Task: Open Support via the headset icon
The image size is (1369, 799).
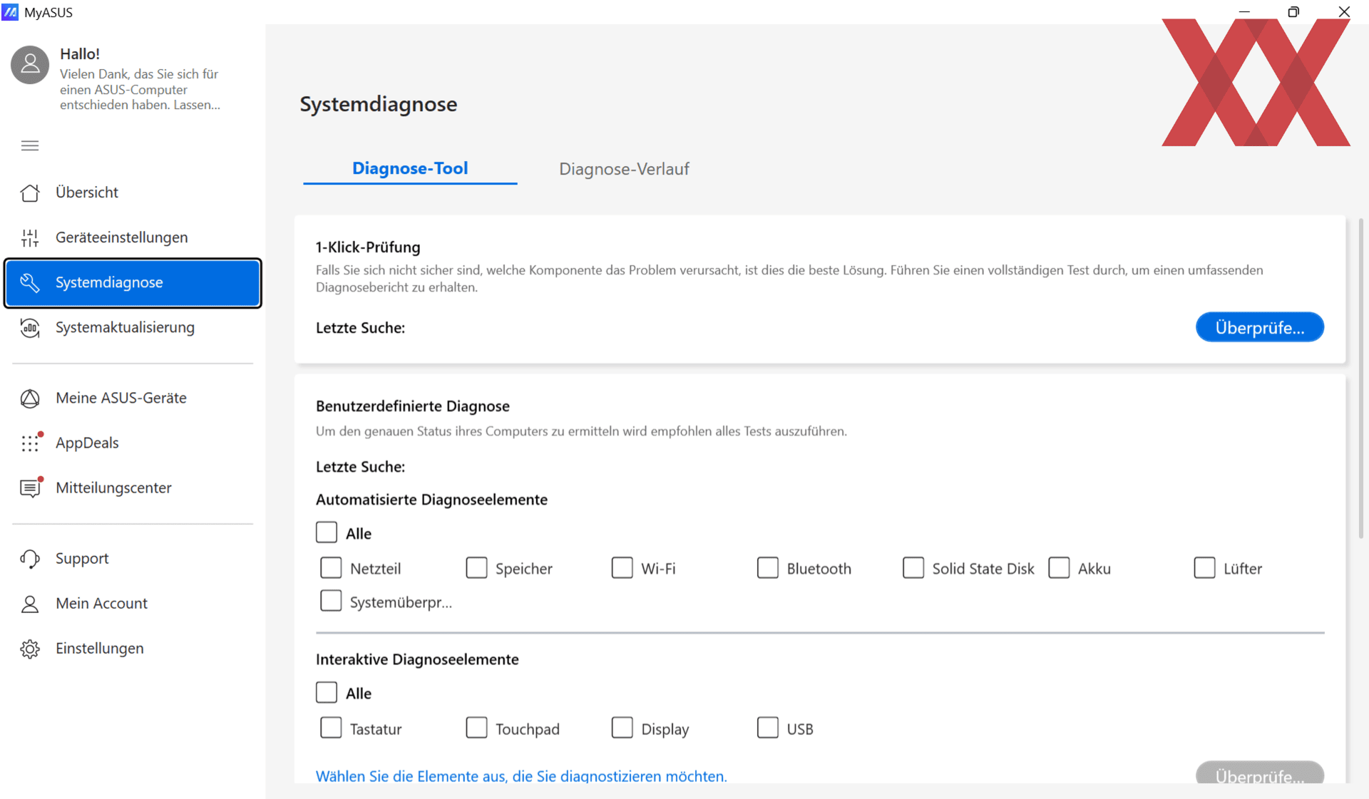Action: [x=30, y=559]
